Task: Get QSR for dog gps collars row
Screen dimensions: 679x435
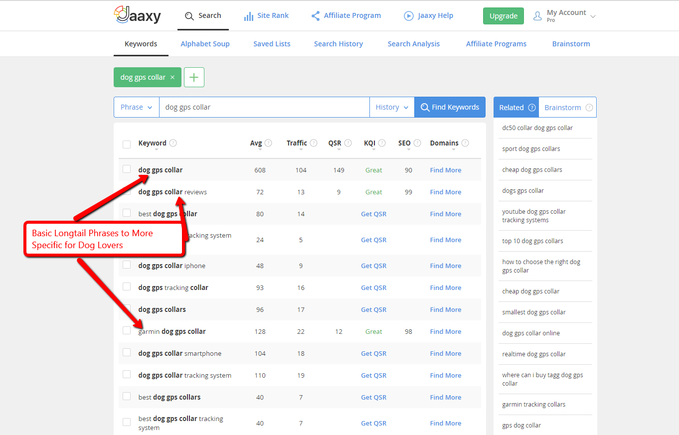Action: click(373, 309)
